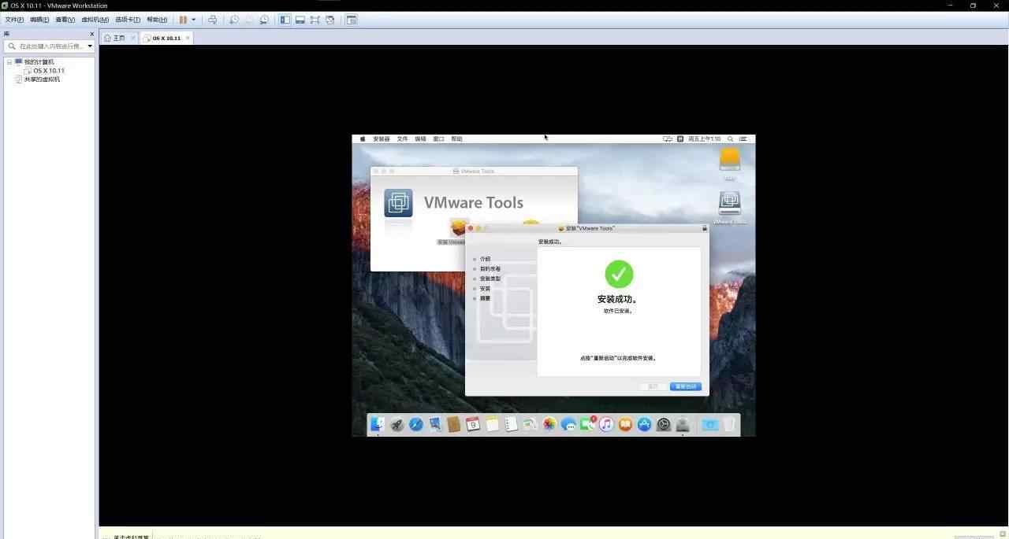Click the 摘要 installer step
Viewport: 1009px width, 539px height.
tap(485, 298)
